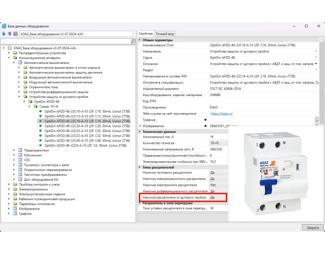Click the green bullet of OptiDin AFDD-40-22C10-А-УЗ
This screenshot has width=325, height=254.
coord(41,111)
